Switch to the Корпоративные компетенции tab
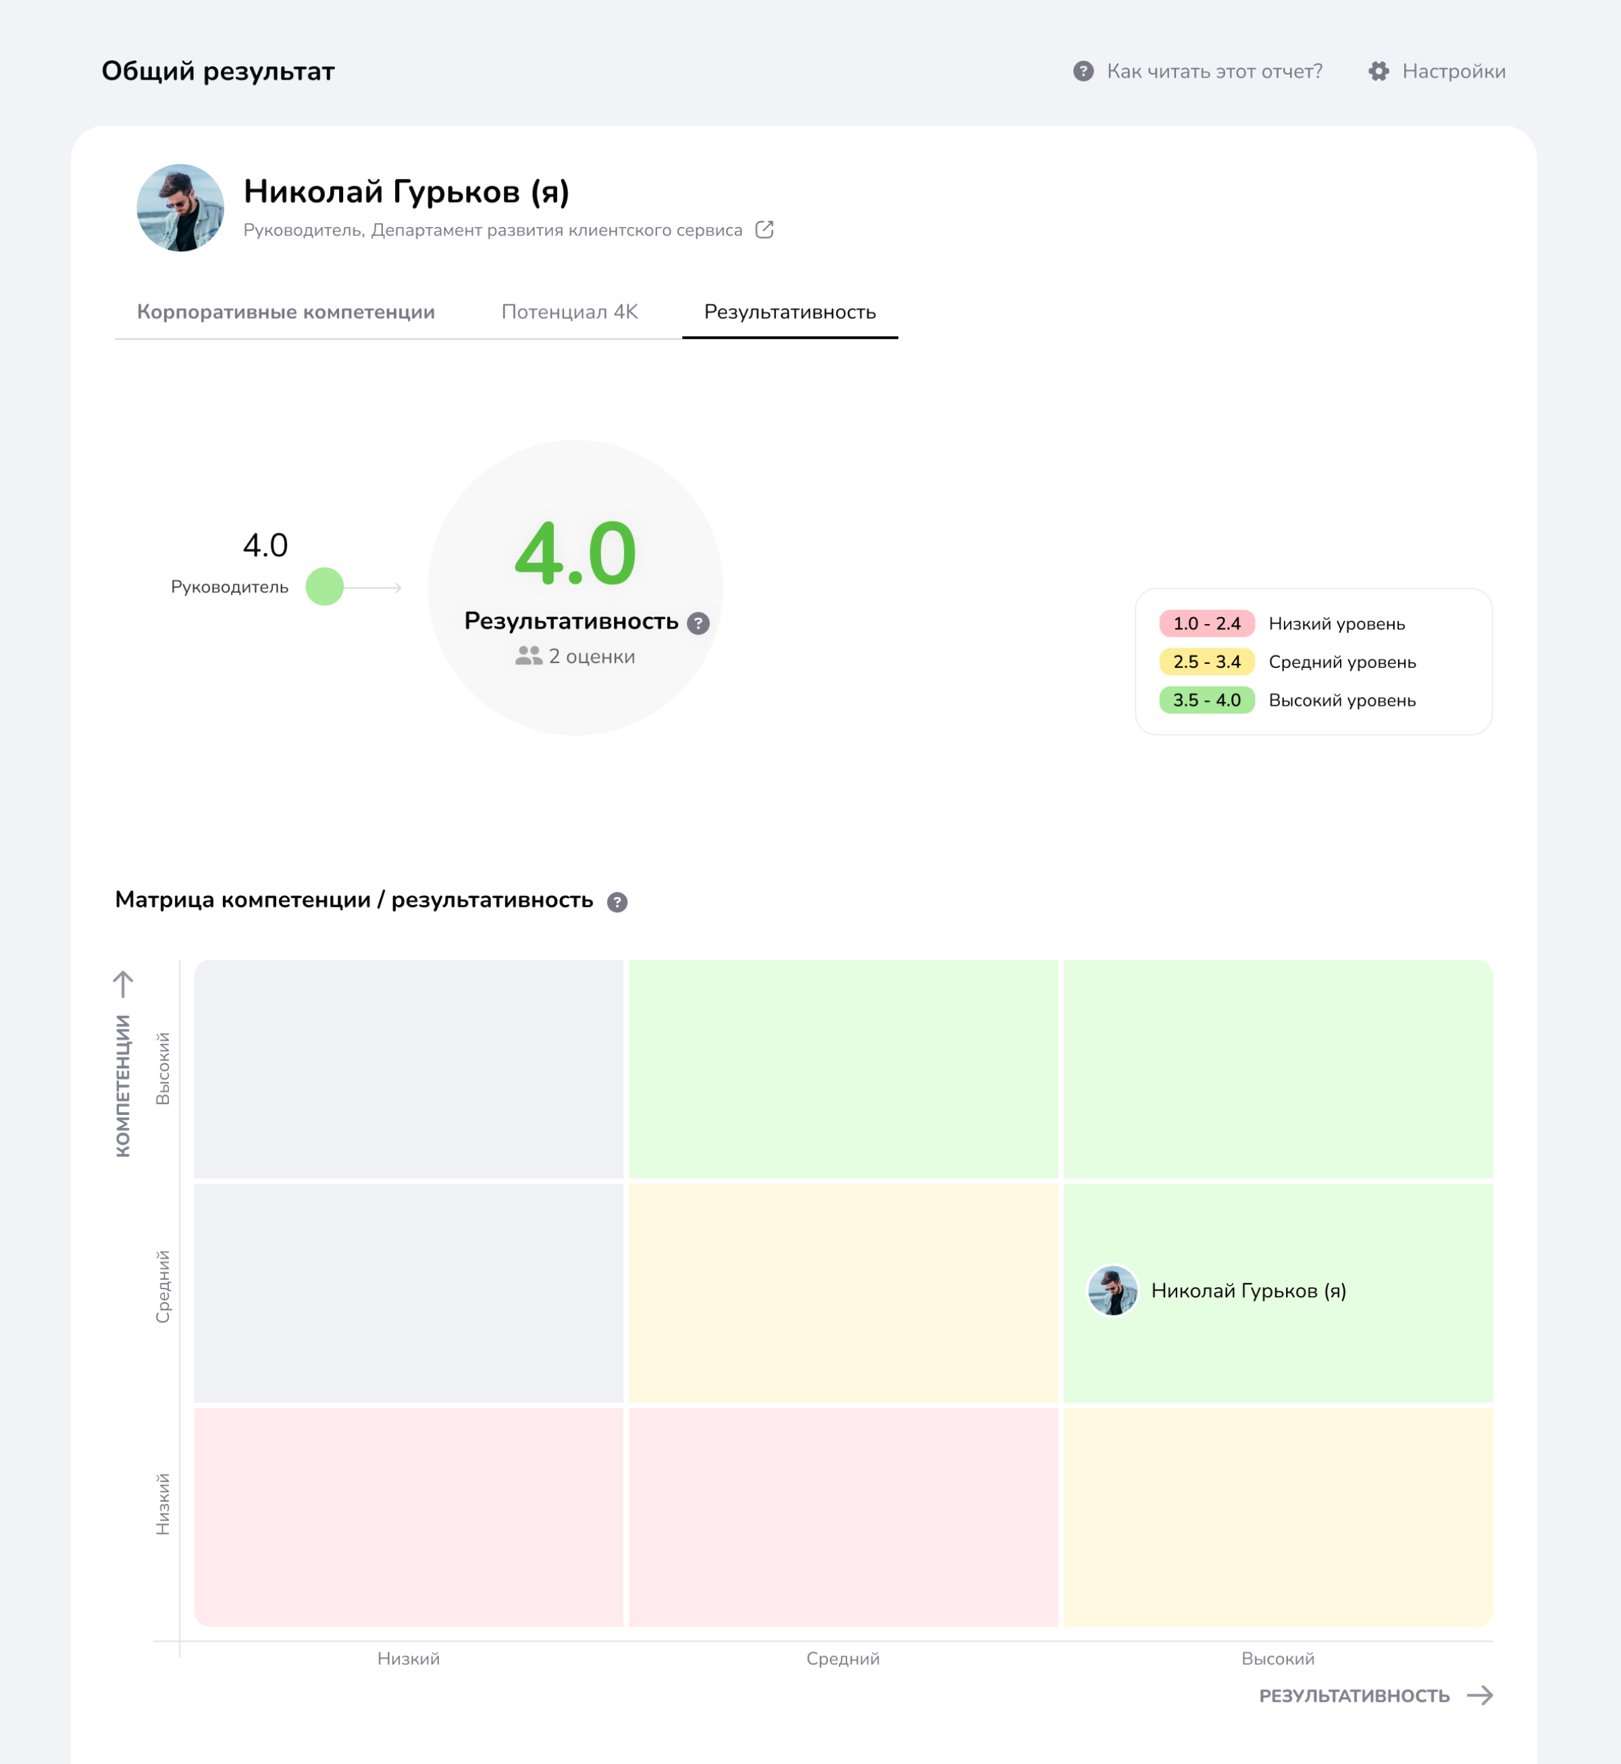This screenshot has width=1621, height=1764. (x=286, y=312)
